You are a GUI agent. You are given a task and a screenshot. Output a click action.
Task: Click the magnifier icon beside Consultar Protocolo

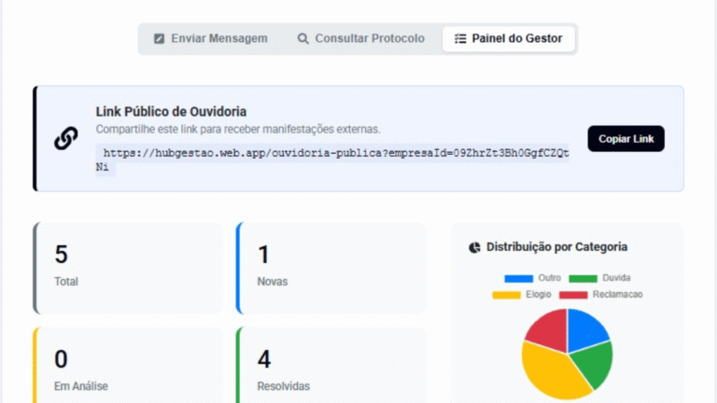point(302,39)
